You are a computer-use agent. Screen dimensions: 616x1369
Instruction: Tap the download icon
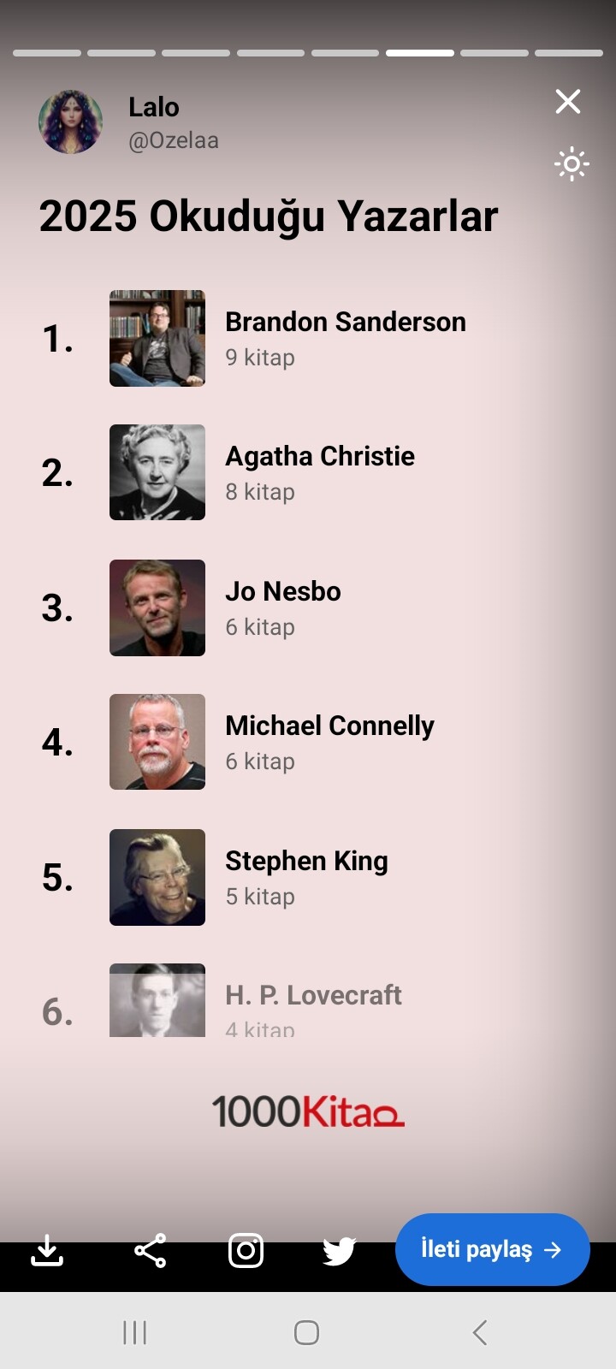(47, 1250)
